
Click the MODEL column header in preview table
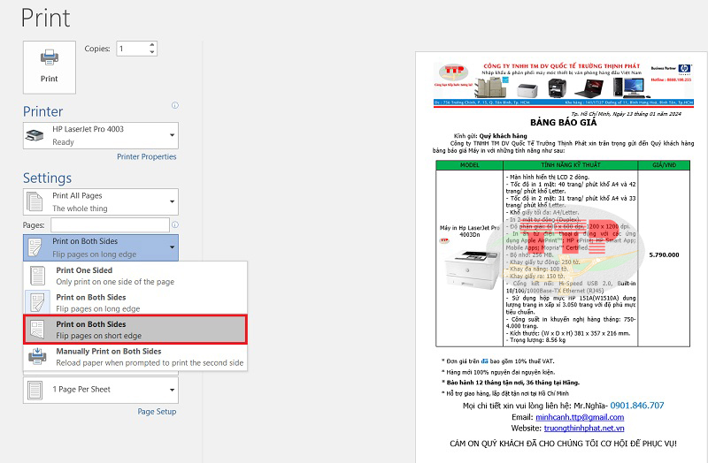[470, 165]
